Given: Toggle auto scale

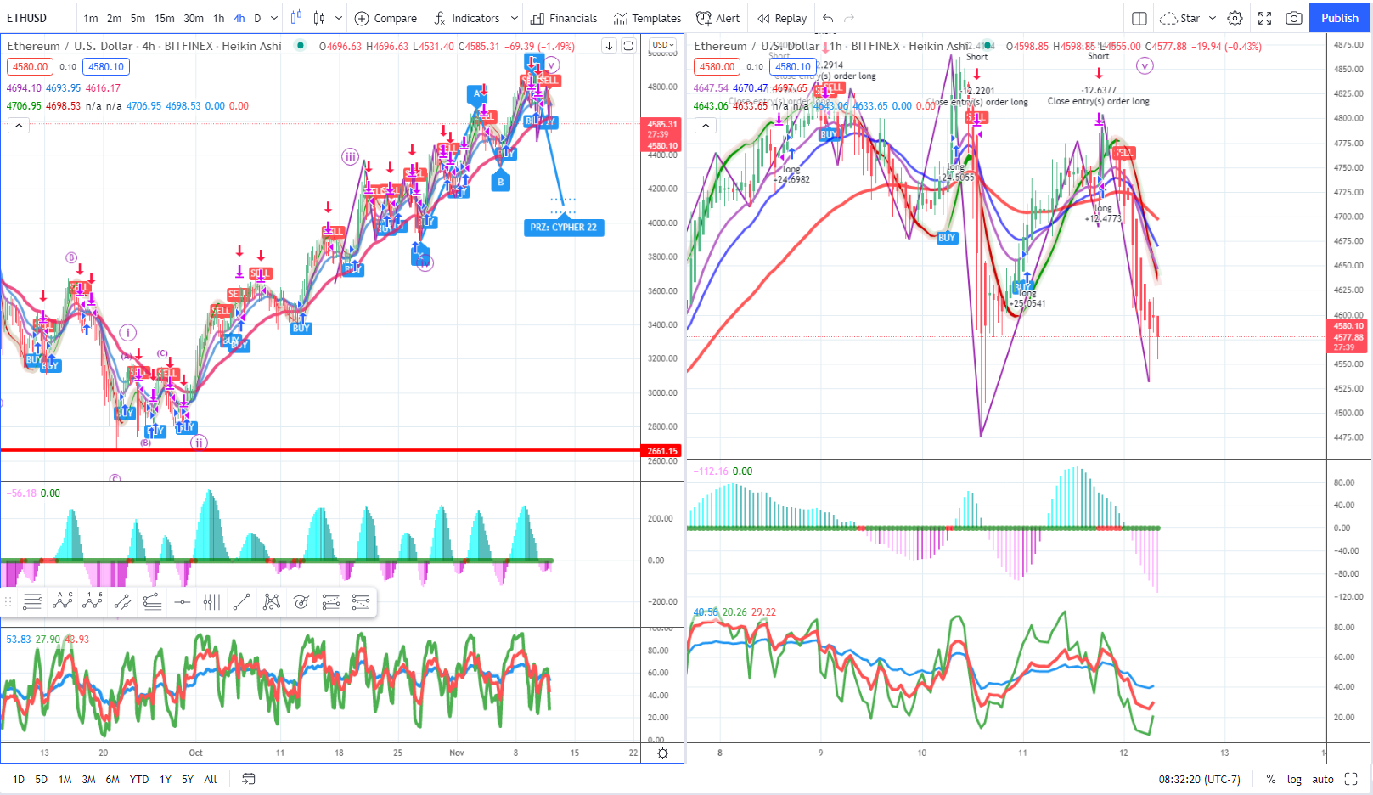Looking at the screenshot, I should (1323, 779).
